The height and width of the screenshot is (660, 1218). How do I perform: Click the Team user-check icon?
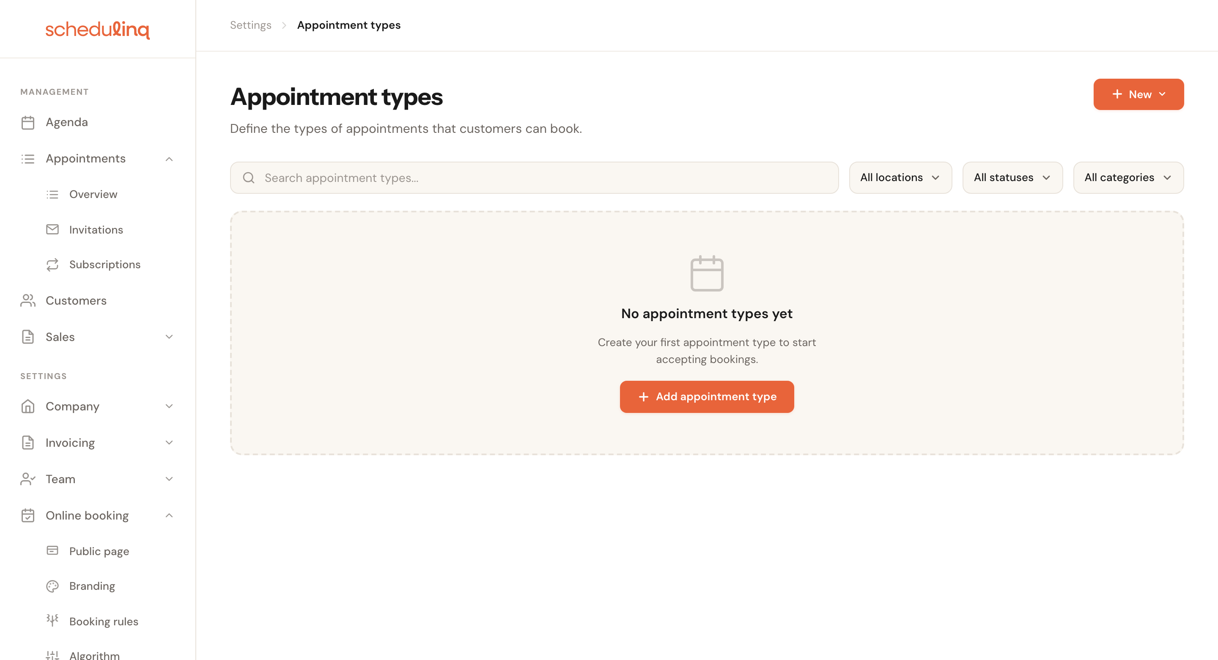coord(28,479)
